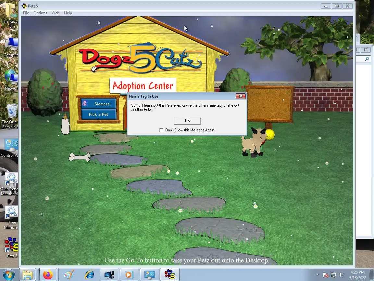Select the Siamese breed button
Viewport: 374px width, 281px height.
click(x=99, y=104)
